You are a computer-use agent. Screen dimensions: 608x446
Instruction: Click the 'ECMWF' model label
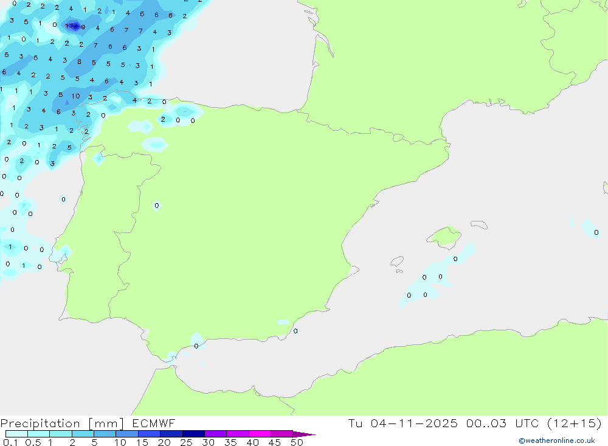point(154,423)
